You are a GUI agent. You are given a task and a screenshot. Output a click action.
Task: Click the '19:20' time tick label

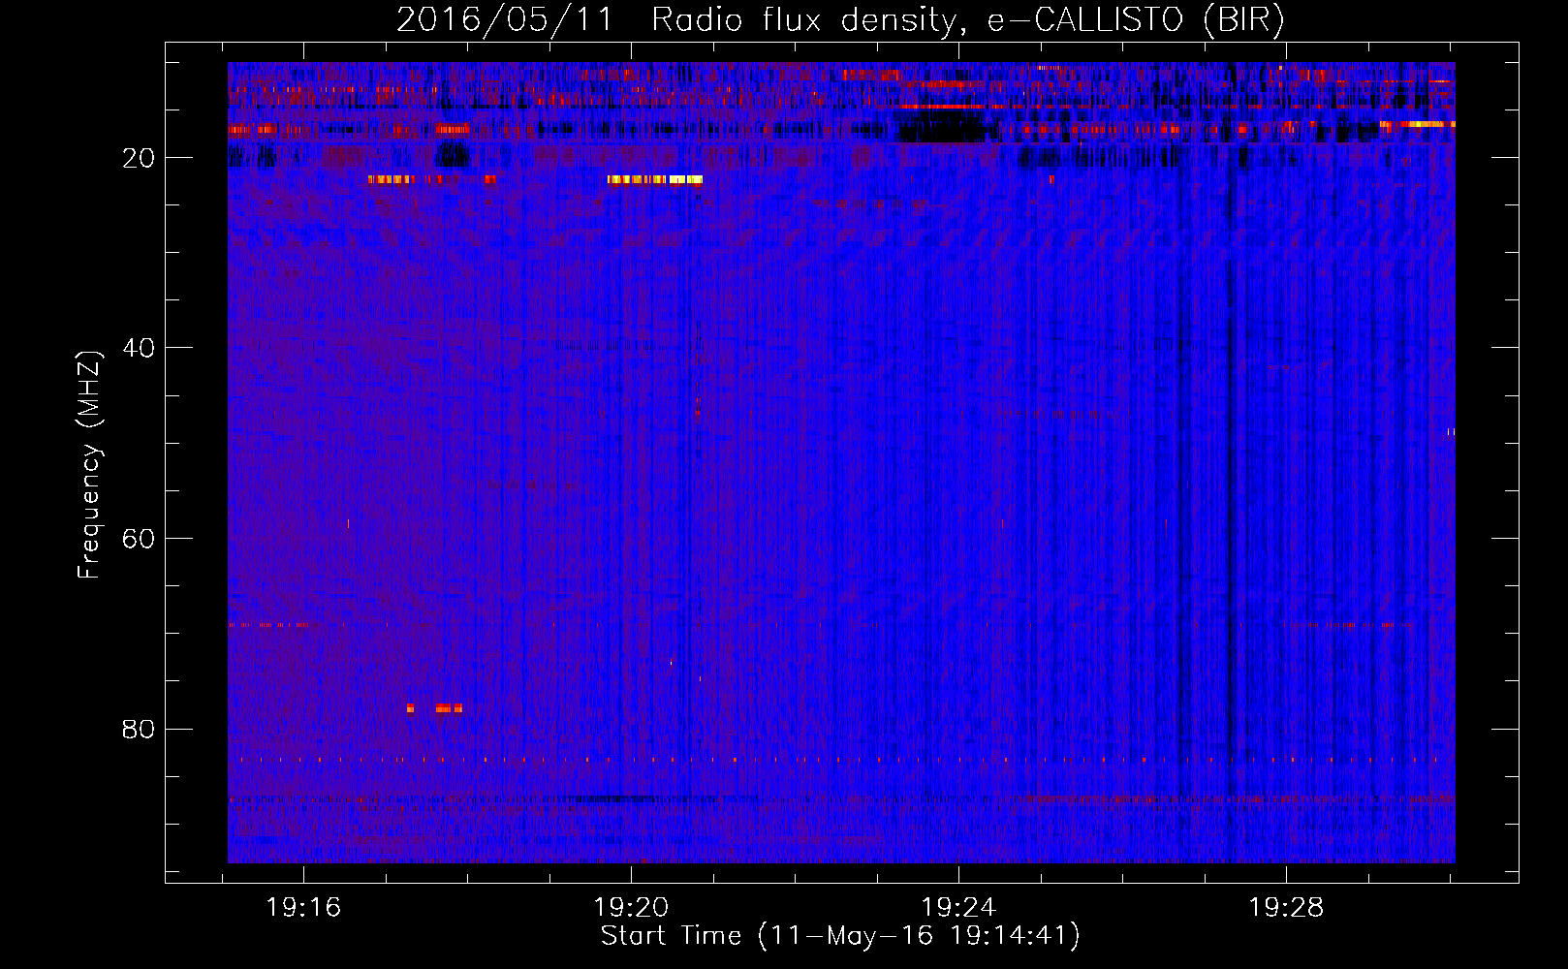631,908
